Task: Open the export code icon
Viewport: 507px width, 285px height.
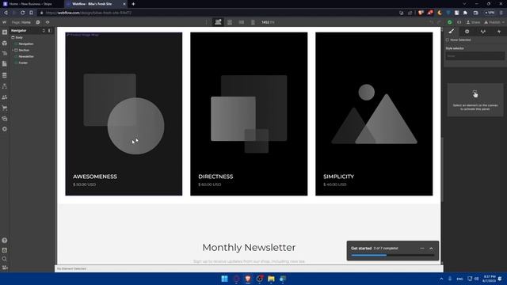Action: tap(459, 22)
